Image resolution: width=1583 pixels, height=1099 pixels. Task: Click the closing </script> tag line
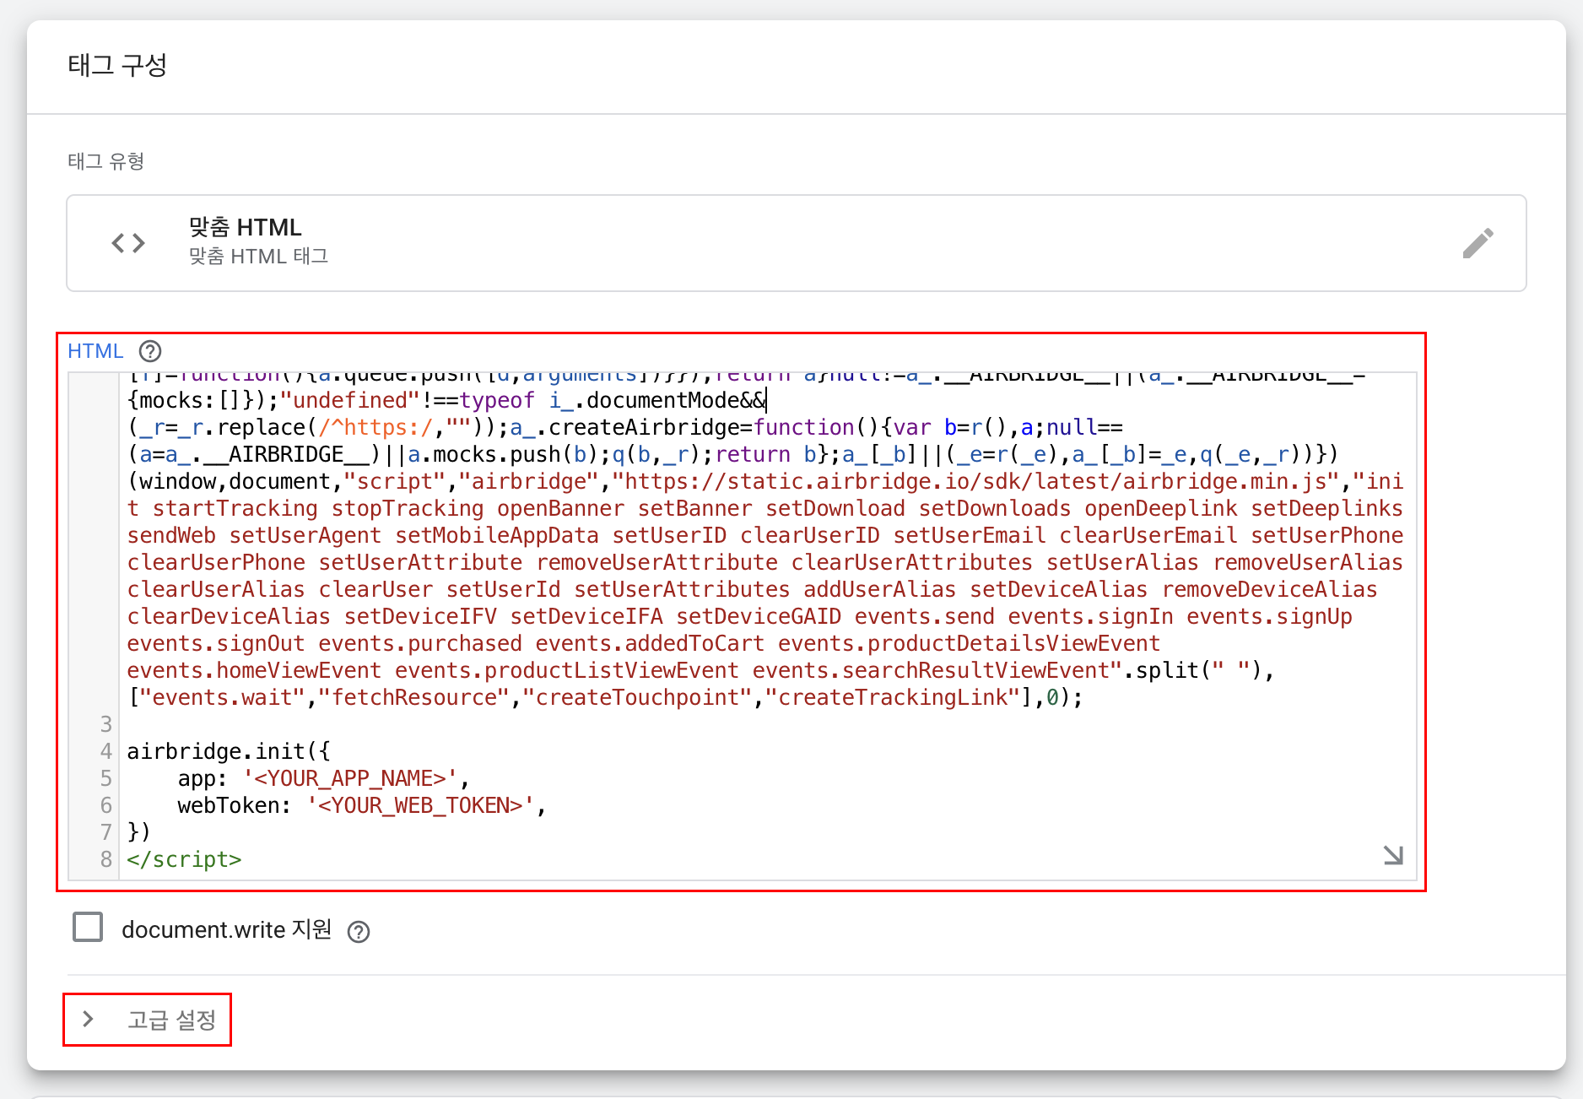pos(184,859)
